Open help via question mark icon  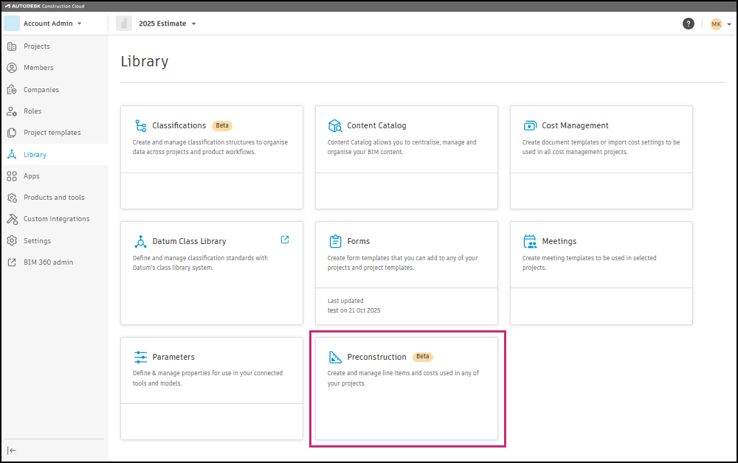[x=688, y=24]
